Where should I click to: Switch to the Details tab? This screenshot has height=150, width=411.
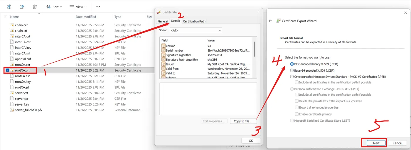176,21
